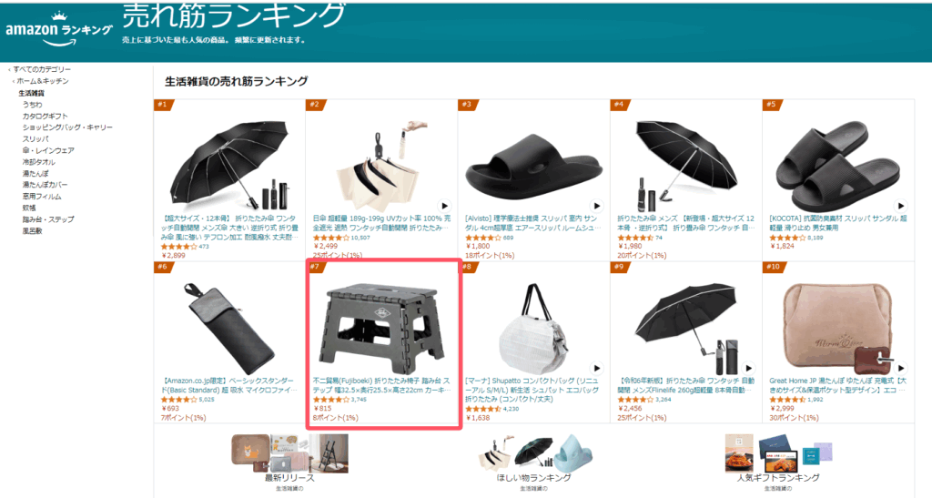Play video for #3 black slipper
Image resolution: width=932 pixels, height=498 pixels.
(x=596, y=206)
